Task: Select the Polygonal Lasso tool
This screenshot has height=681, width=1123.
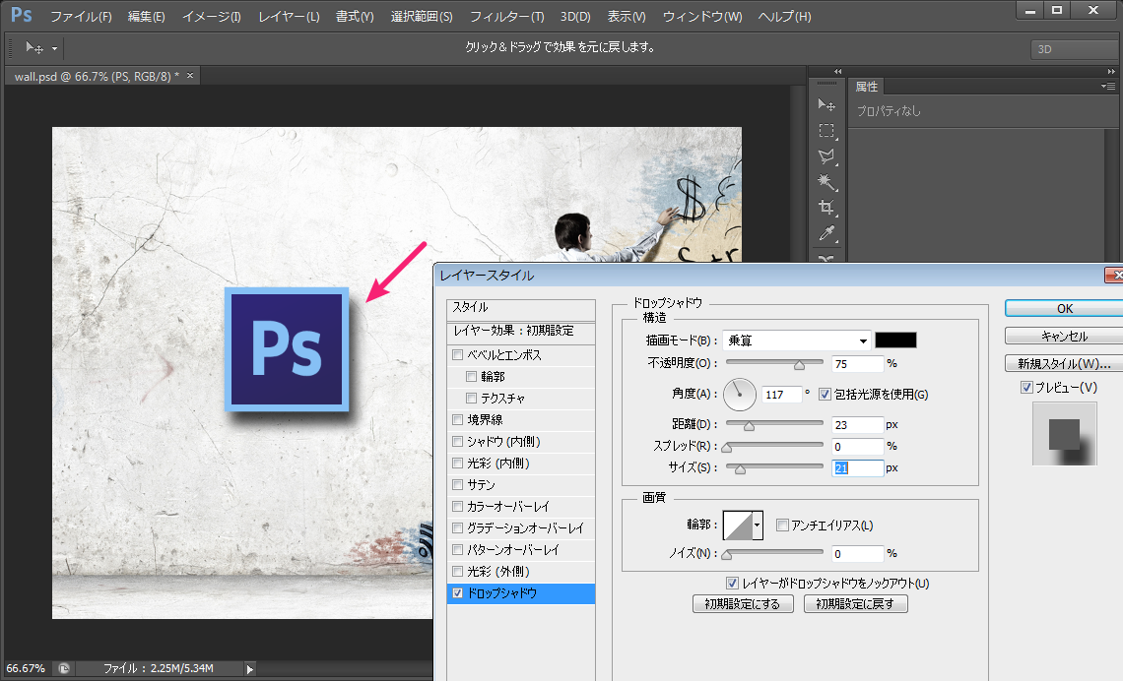Action: click(827, 156)
